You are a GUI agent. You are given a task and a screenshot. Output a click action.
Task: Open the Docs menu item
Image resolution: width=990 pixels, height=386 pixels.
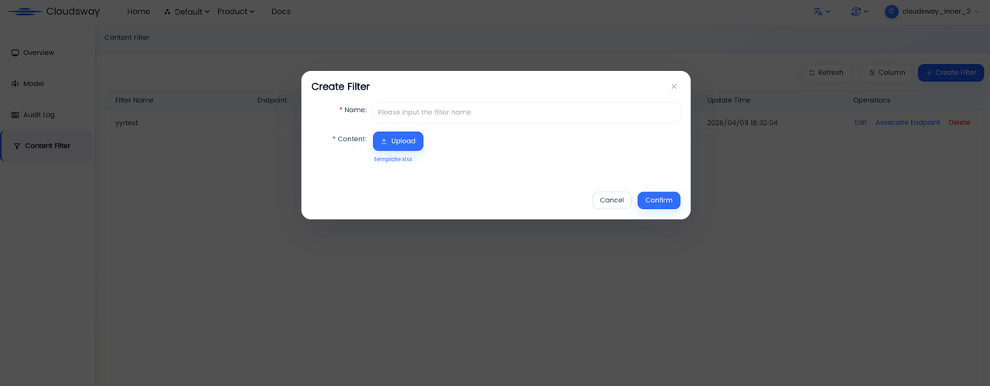(281, 12)
